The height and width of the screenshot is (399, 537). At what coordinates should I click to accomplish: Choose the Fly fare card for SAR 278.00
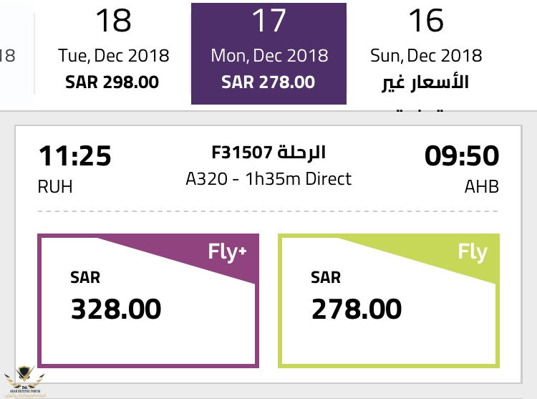pos(389,301)
